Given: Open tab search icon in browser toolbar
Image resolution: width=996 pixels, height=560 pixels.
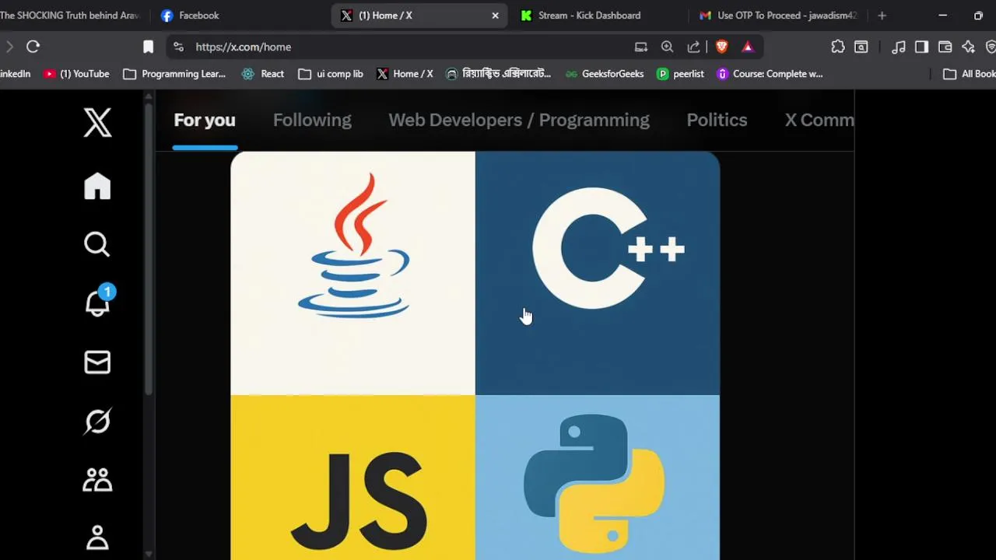Looking at the screenshot, I should 861,47.
